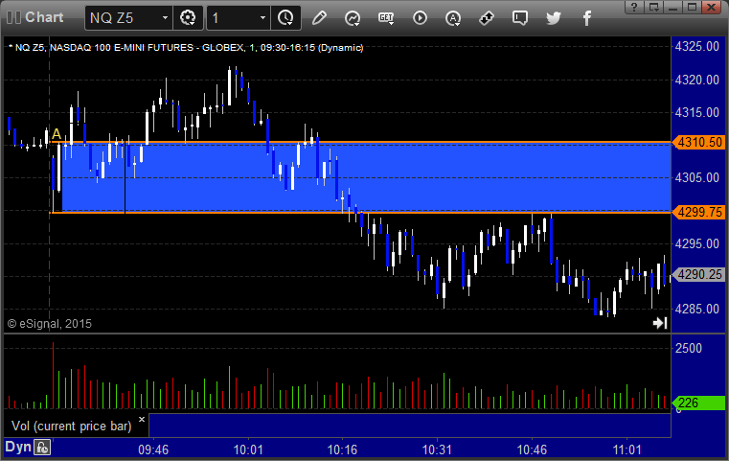Image resolution: width=729 pixels, height=461 pixels.
Task: Click the 09:46 time axis label
Action: tap(153, 449)
